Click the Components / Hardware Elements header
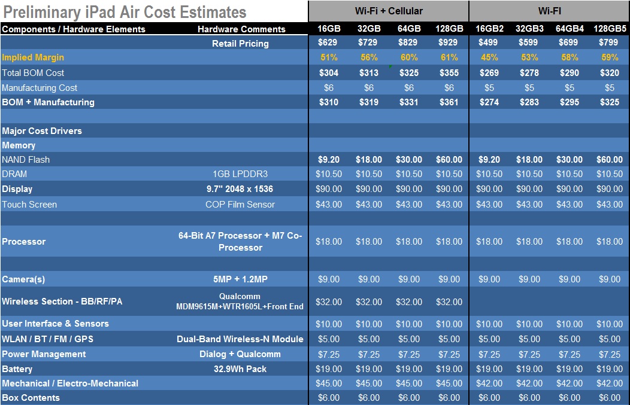Screen dimensions: 630x405 pos(74,29)
